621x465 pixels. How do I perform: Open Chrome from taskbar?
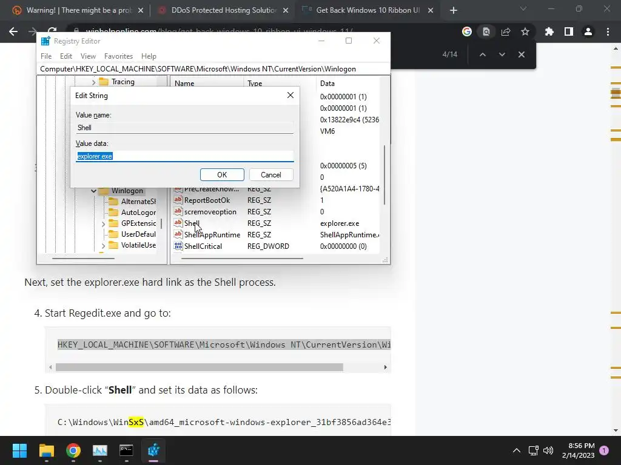click(73, 450)
